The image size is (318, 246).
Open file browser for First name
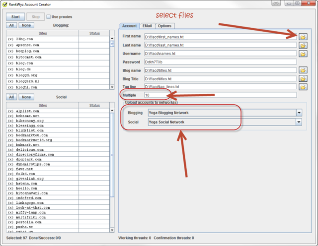tap(303, 37)
